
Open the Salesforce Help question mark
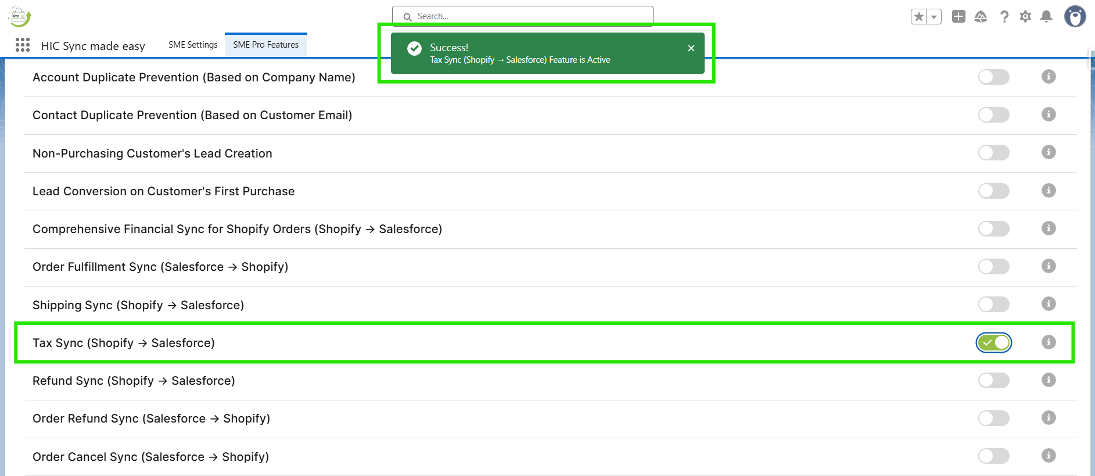pyautogui.click(x=1004, y=17)
